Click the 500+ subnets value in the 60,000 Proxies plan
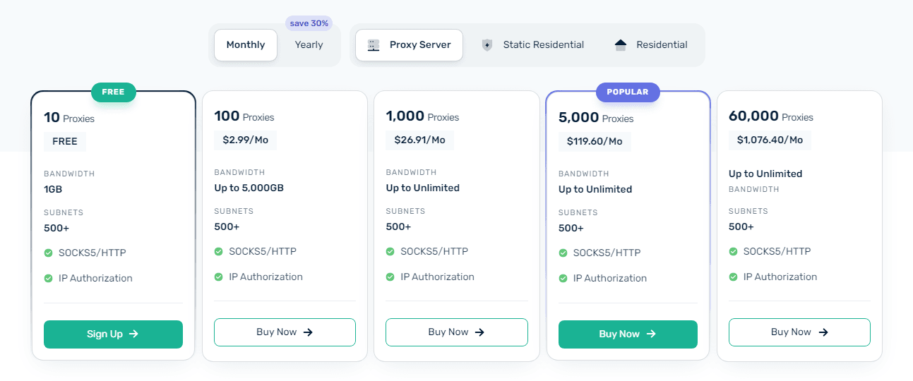 741,227
